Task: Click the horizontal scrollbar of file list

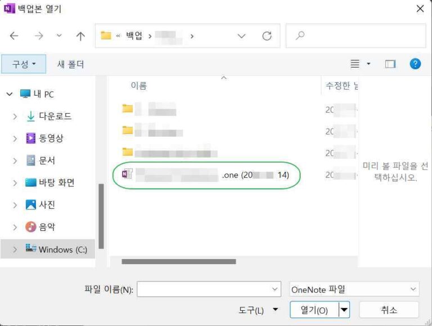Action: tap(178, 261)
